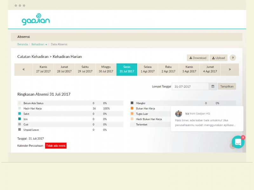This screenshot has height=190, width=254.
Task: Click the Tugas Luar color swatch
Action: tap(132, 114)
